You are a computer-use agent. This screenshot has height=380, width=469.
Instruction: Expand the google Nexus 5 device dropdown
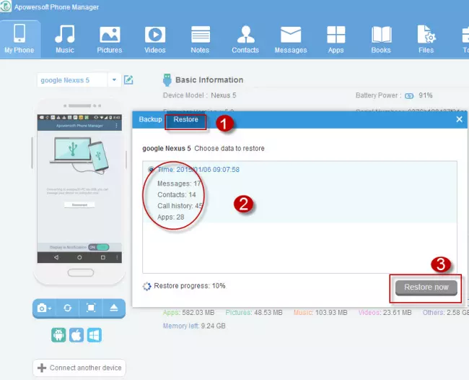pos(114,80)
